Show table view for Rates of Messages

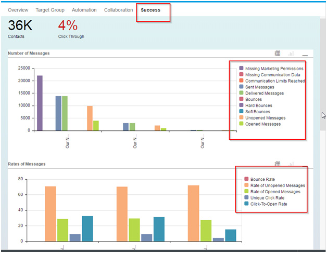(x=278, y=164)
